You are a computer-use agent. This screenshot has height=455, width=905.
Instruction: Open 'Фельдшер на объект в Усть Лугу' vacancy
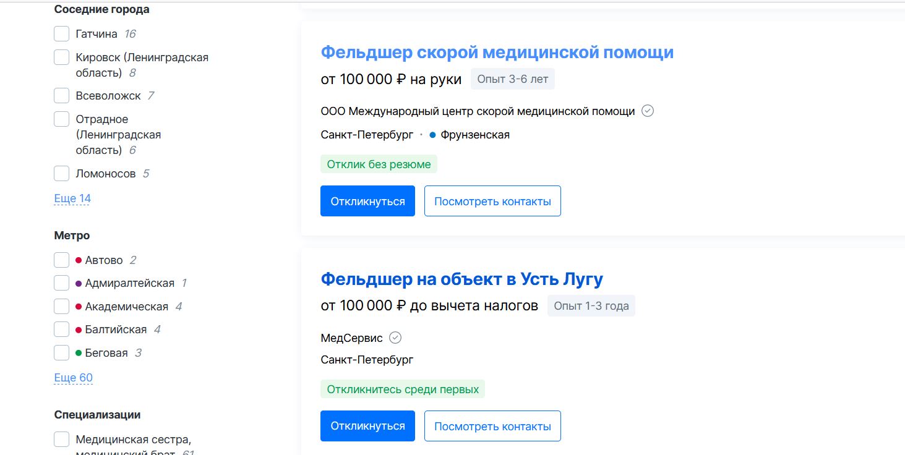pyautogui.click(x=461, y=279)
